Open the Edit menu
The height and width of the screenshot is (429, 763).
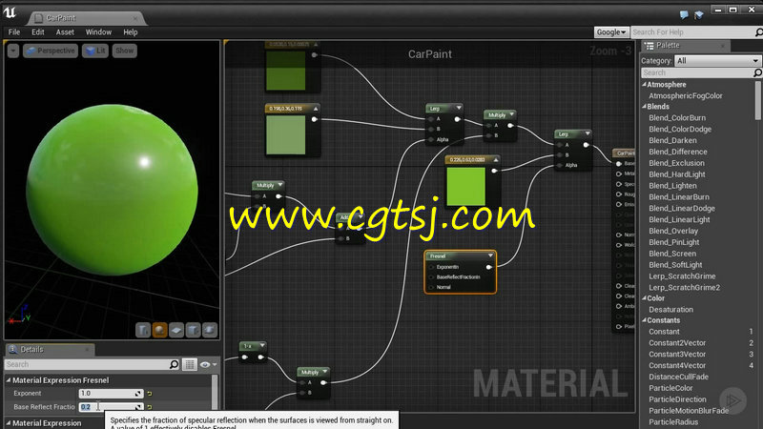(38, 32)
